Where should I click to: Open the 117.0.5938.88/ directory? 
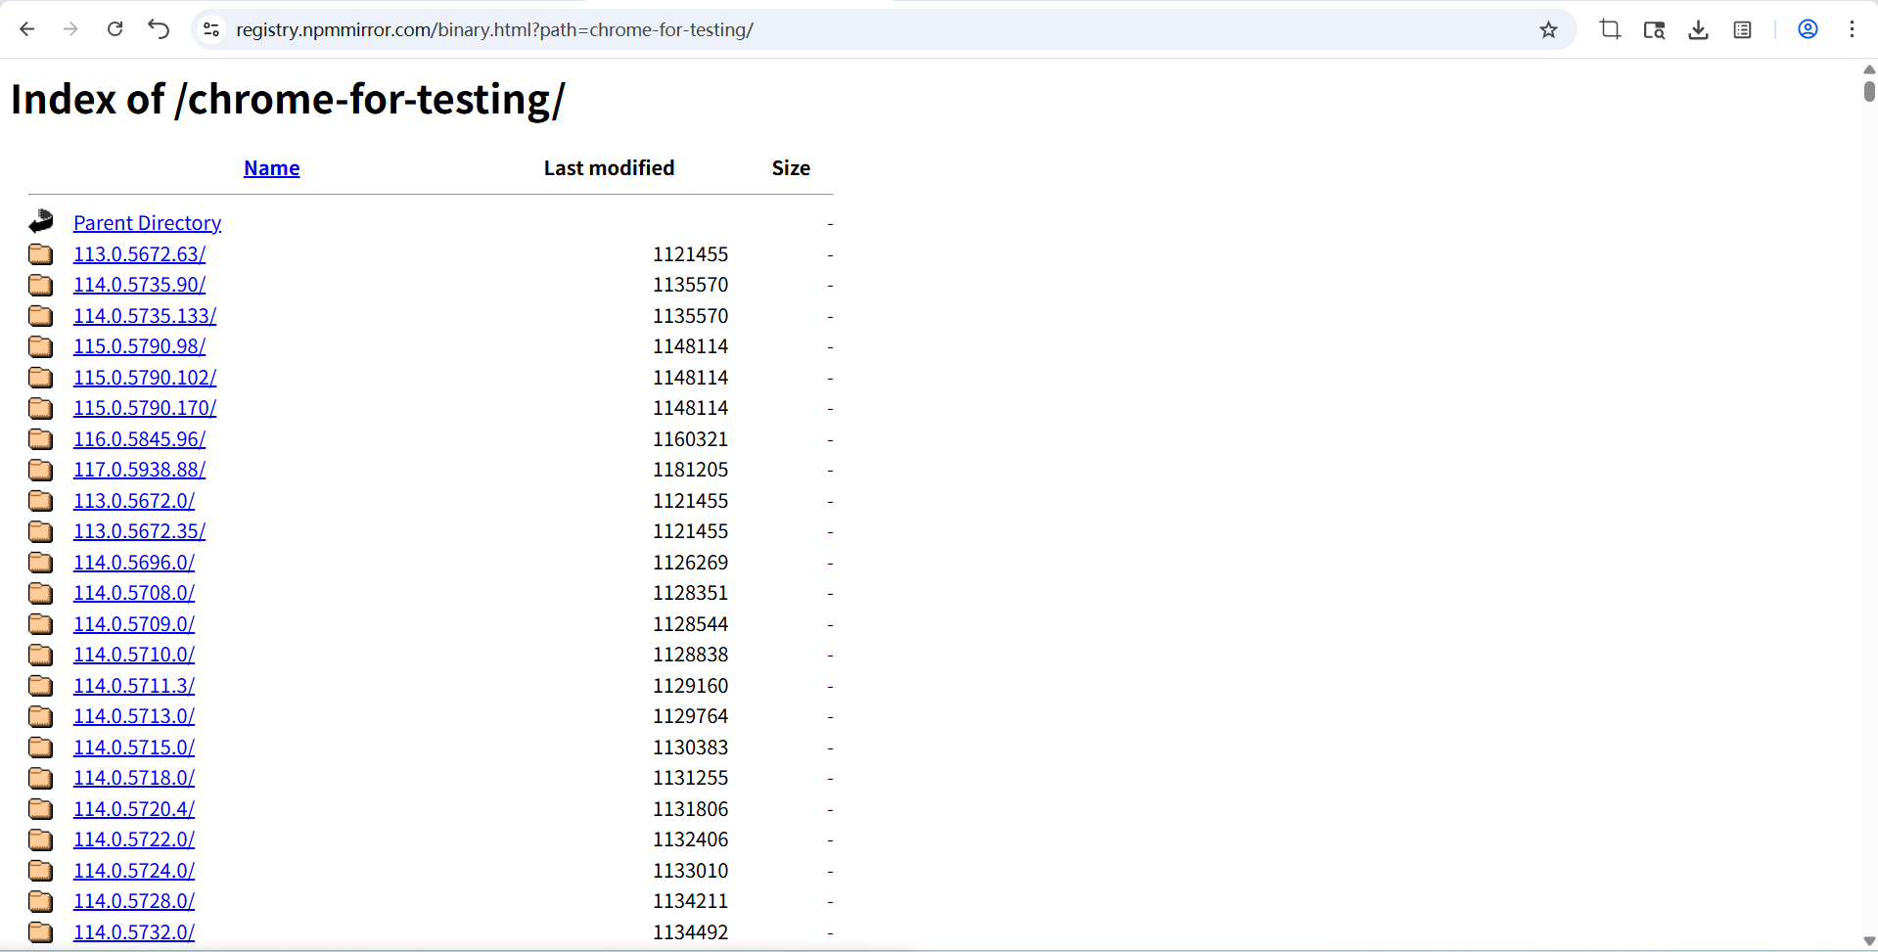[x=139, y=470]
